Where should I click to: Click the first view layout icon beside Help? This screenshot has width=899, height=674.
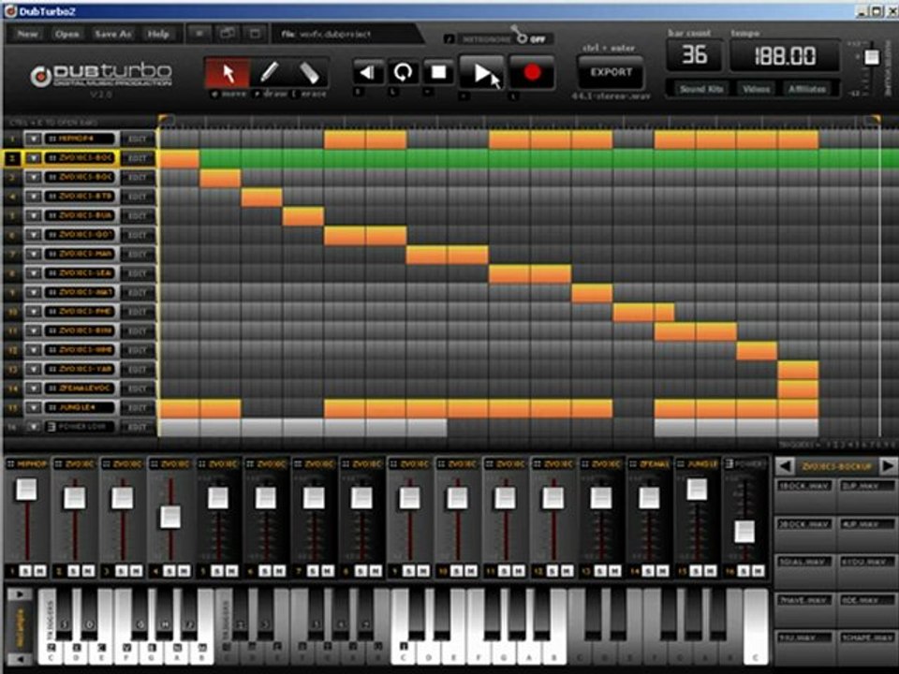tap(199, 34)
